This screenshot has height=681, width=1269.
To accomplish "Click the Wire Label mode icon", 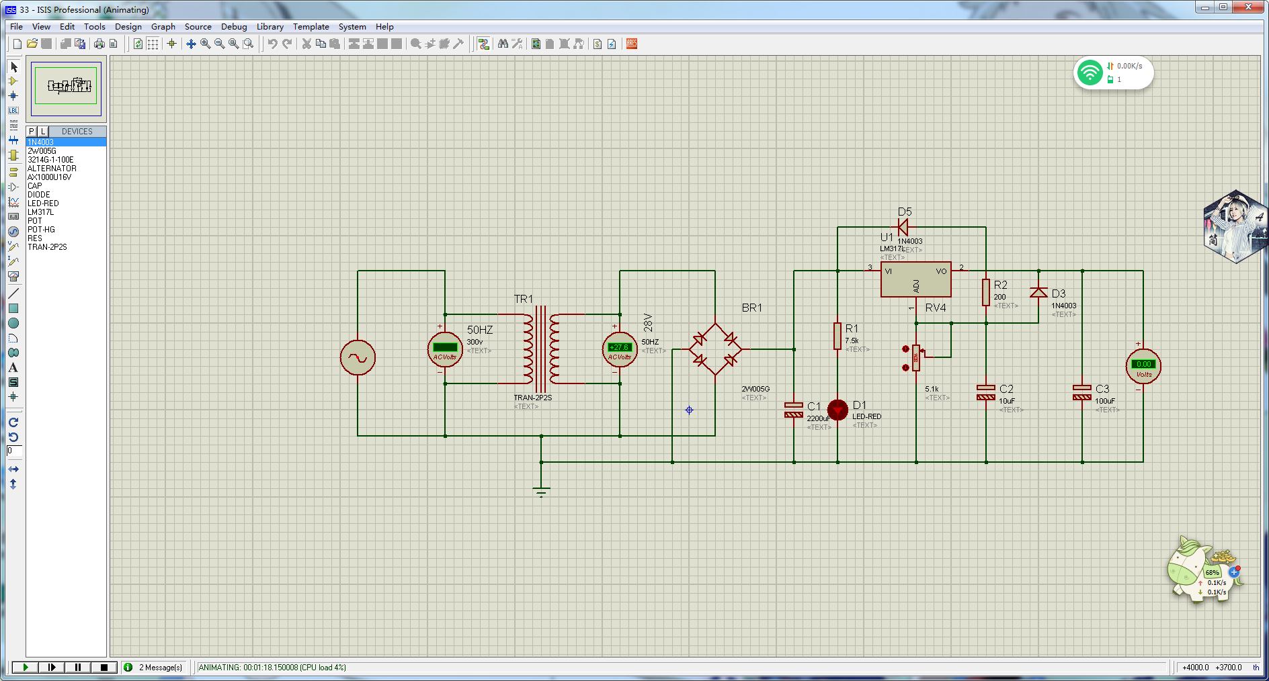I will click(13, 111).
